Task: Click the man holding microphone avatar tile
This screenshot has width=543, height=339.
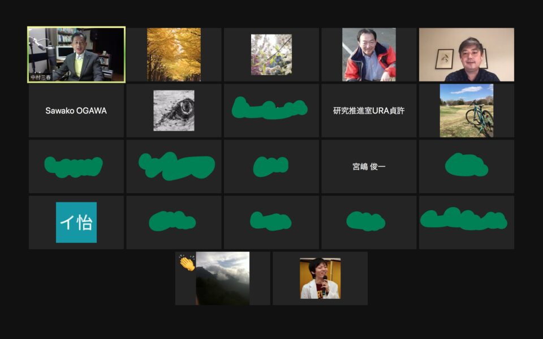Action: [320, 278]
